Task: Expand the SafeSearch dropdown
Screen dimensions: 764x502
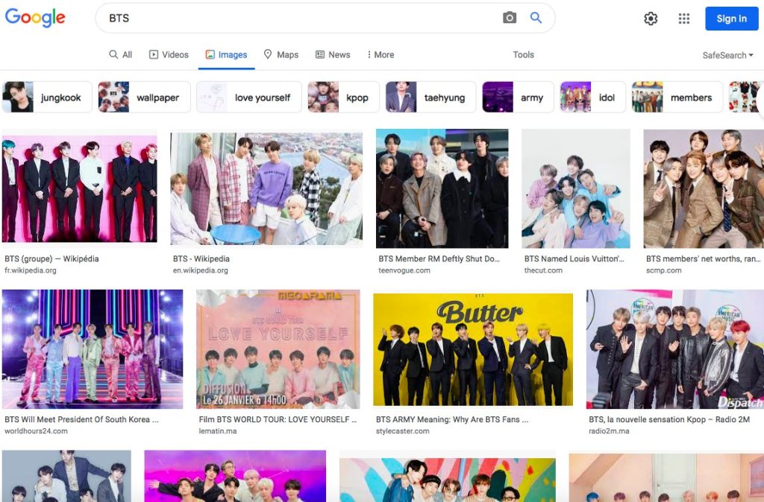Action: tap(727, 55)
